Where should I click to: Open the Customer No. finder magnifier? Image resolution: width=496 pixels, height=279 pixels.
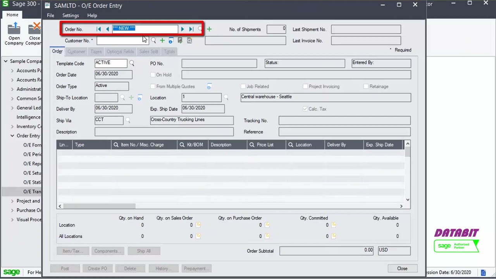(153, 40)
